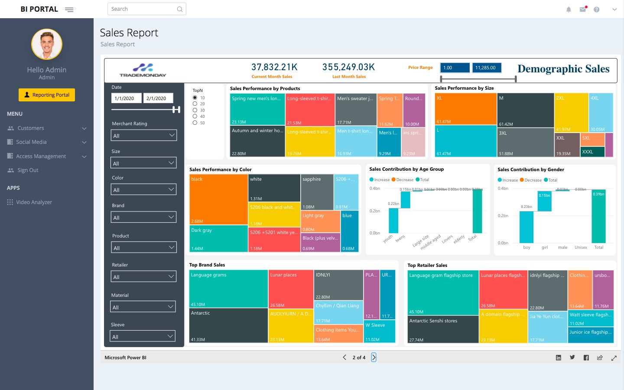
Task: Choose TopN 50 radio option
Action: click(195, 123)
